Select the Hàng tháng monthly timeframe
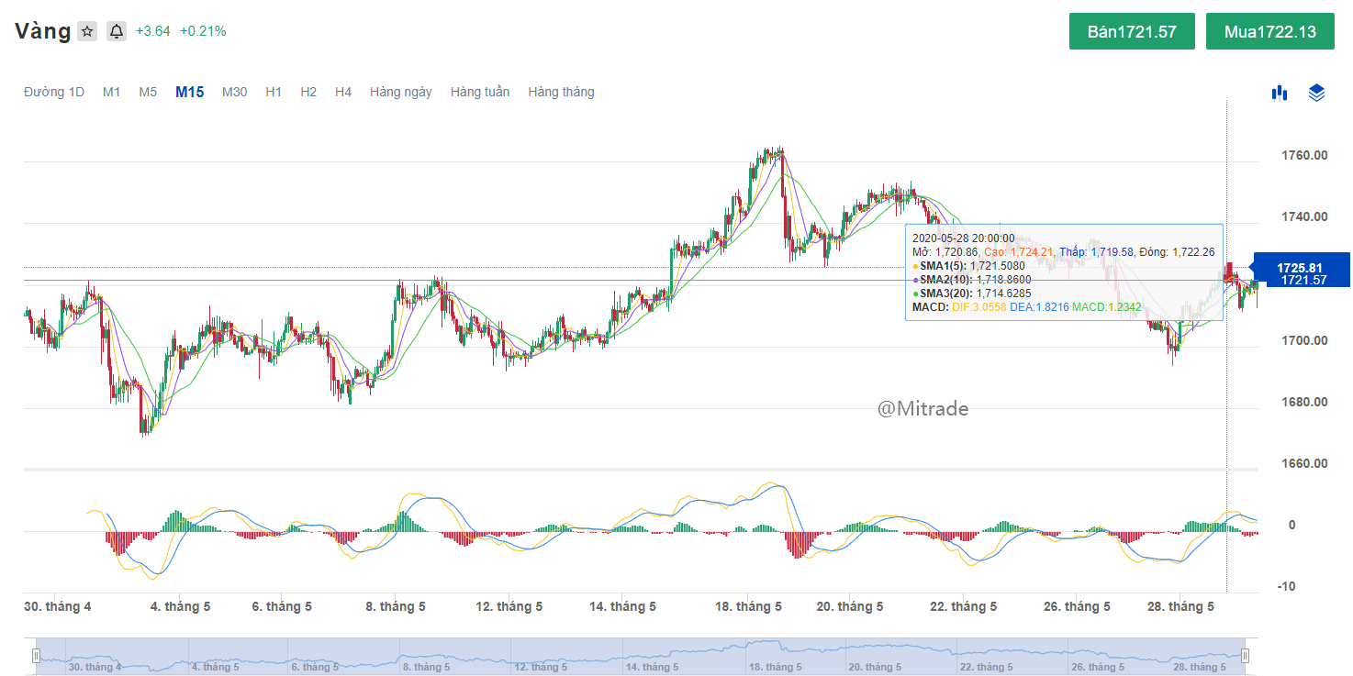 [x=561, y=92]
